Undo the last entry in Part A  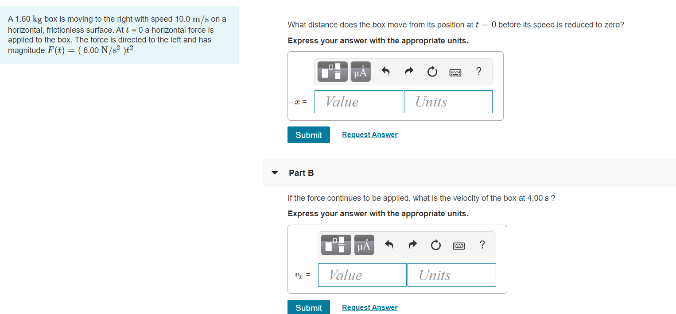point(385,71)
